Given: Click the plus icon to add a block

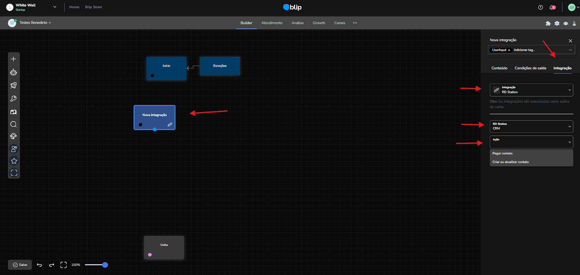Looking at the screenshot, I should coord(13,59).
